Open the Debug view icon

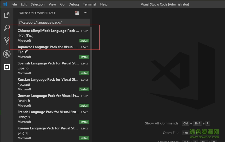pos(7,54)
